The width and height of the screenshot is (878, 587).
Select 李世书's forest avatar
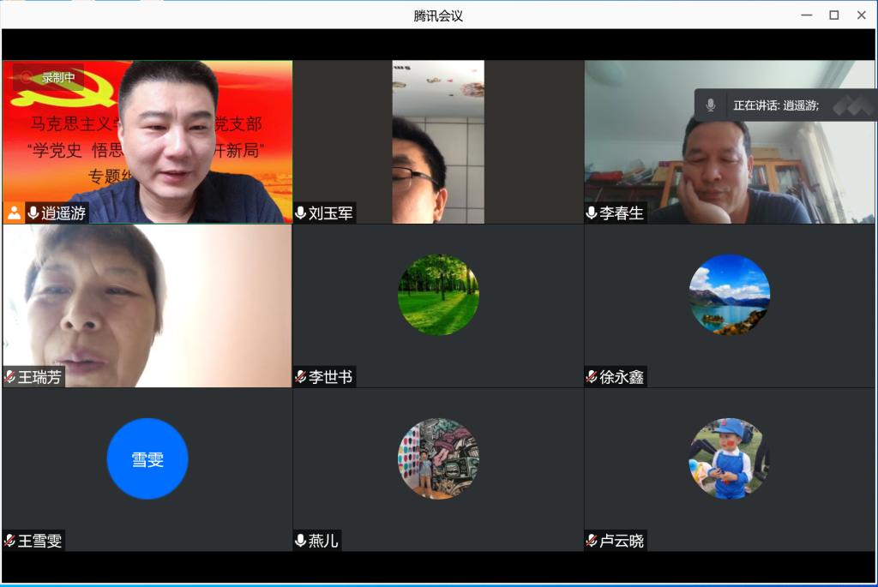click(438, 295)
